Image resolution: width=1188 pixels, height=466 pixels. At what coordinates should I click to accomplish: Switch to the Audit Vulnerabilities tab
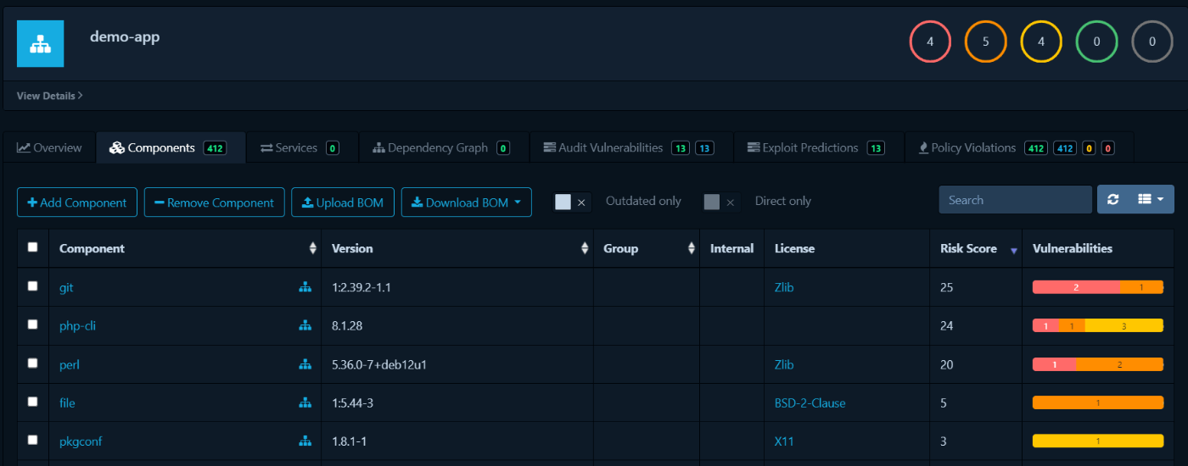[x=610, y=147]
